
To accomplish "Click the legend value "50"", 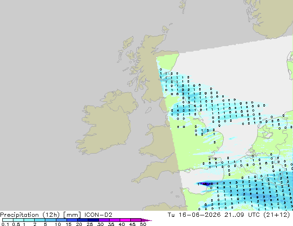I will coord(143,224).
